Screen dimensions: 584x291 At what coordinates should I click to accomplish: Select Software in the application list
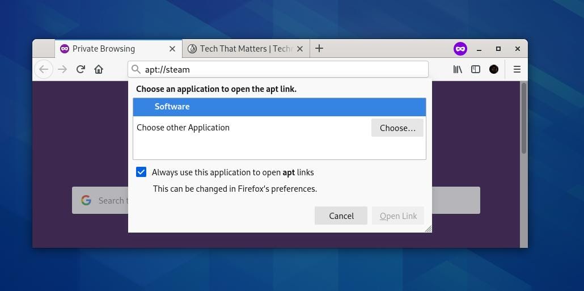pyautogui.click(x=279, y=107)
